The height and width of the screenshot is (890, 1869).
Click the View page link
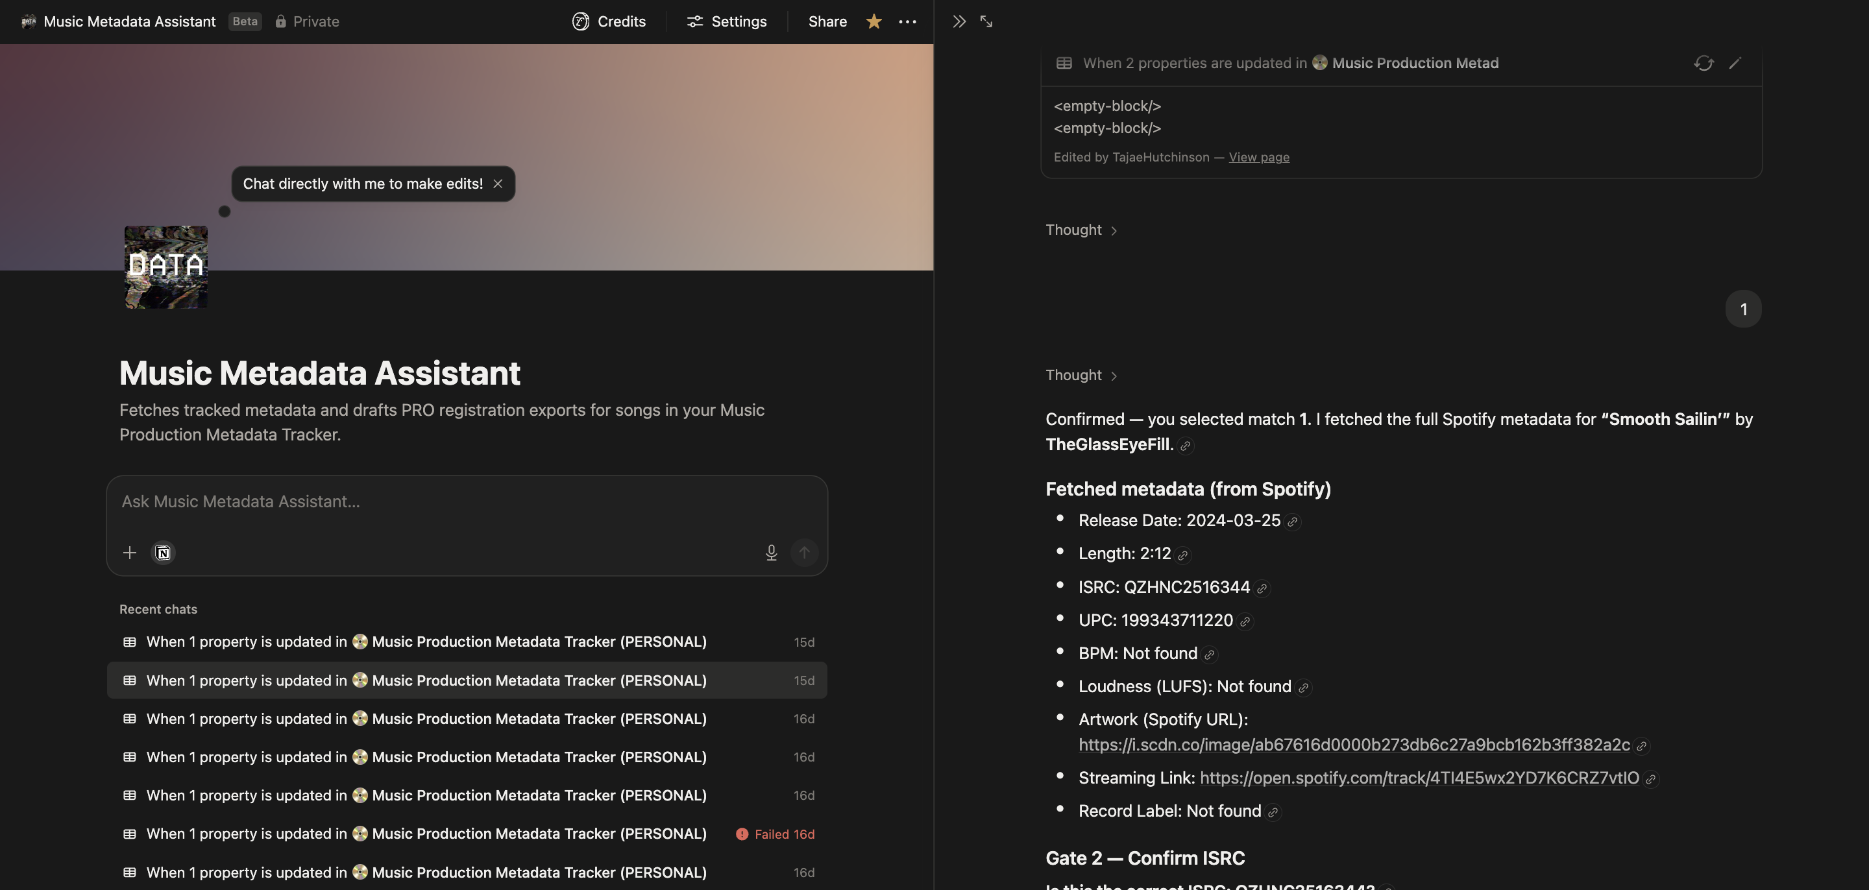pyautogui.click(x=1259, y=158)
